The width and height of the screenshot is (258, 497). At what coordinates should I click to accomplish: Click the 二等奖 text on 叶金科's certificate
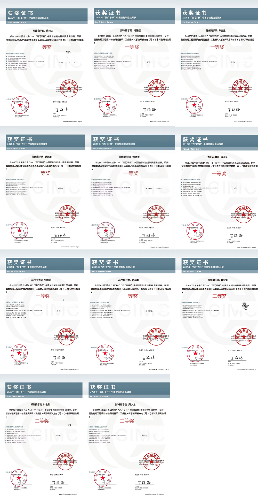[42, 421]
